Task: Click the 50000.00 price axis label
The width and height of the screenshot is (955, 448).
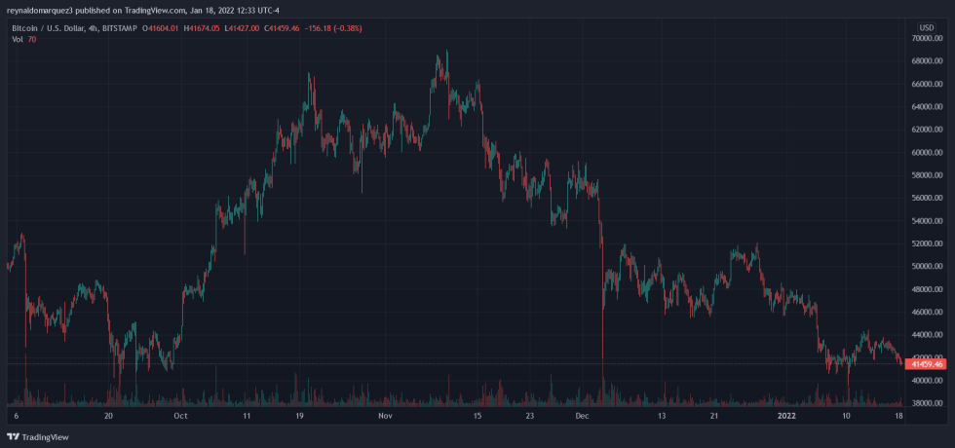Action: pyautogui.click(x=926, y=267)
